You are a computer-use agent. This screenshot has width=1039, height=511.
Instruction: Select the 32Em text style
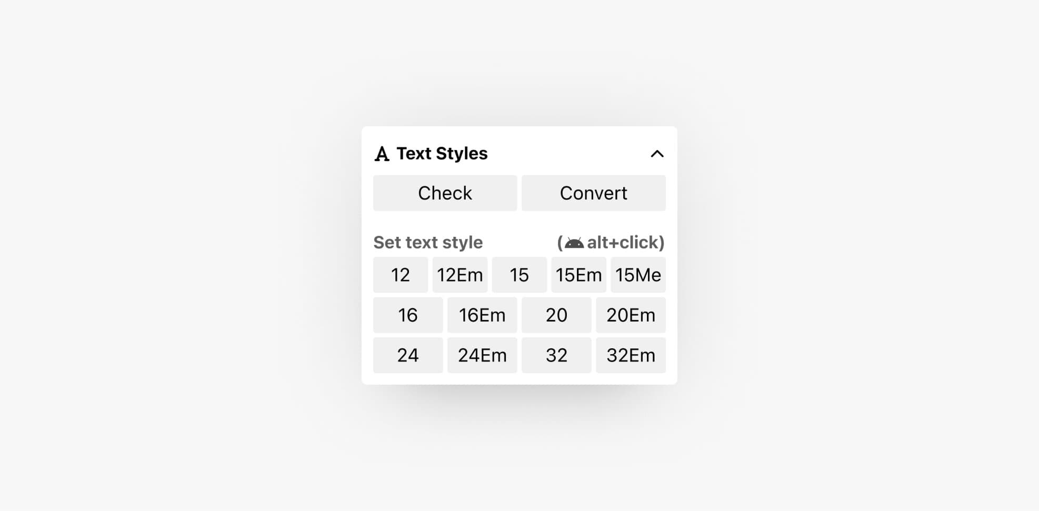[631, 355]
